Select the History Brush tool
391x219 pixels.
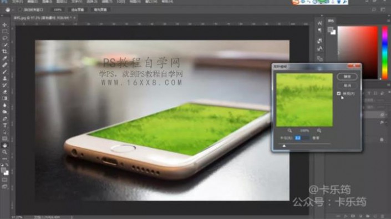[5, 85]
